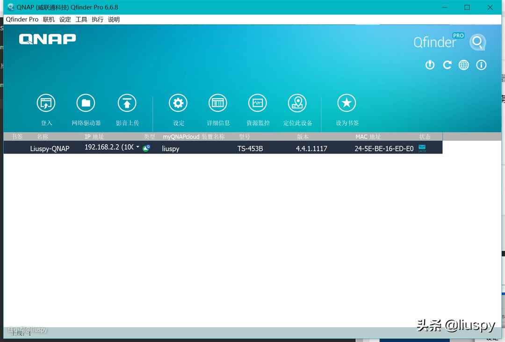Click the 影音上传 media upload icon
The image size is (505, 342).
tap(127, 103)
